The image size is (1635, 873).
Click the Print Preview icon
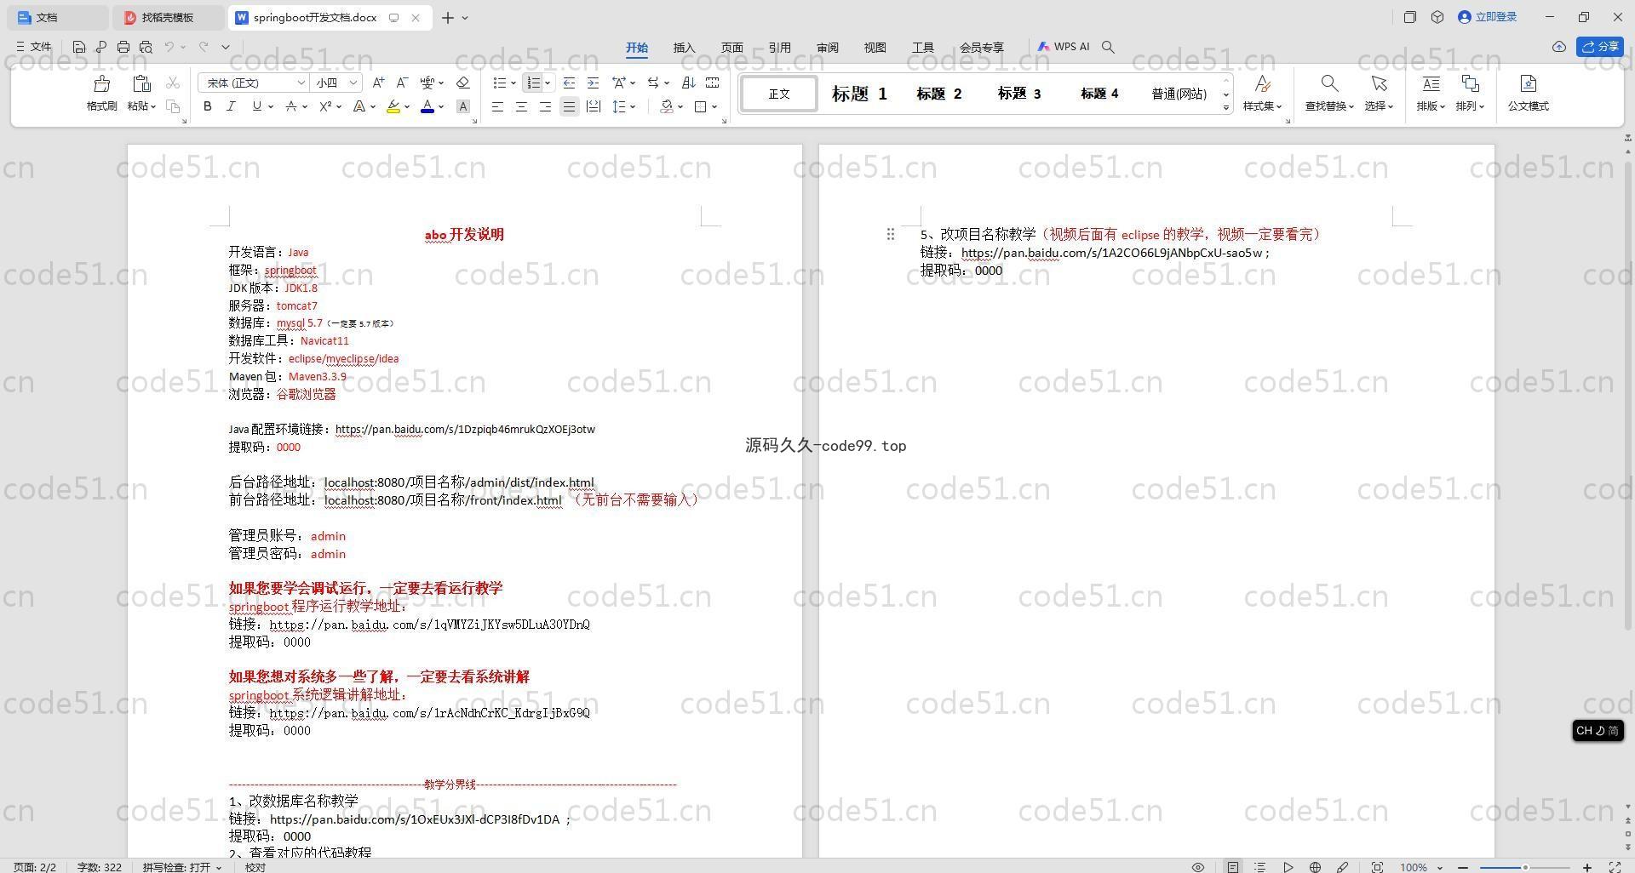pos(146,47)
